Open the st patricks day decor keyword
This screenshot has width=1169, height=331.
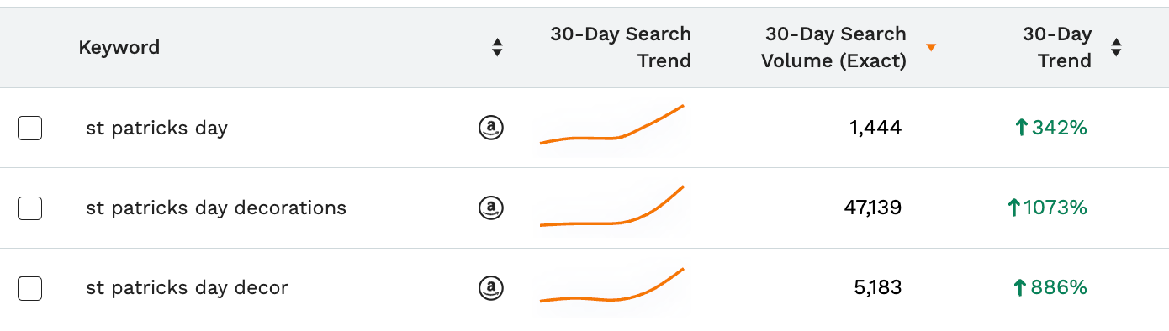187,288
